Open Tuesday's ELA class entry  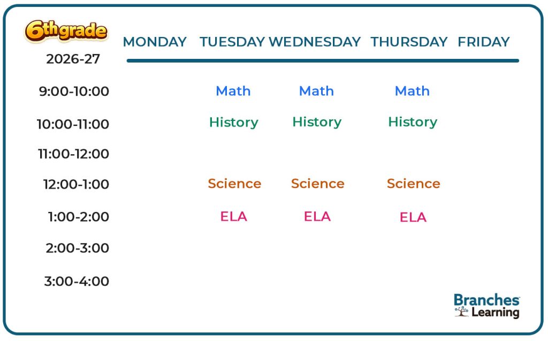(x=234, y=217)
